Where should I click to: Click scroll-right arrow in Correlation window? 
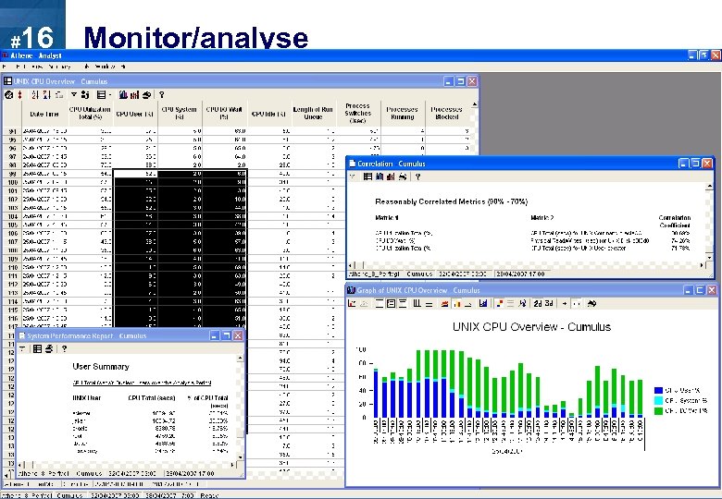[703, 265]
